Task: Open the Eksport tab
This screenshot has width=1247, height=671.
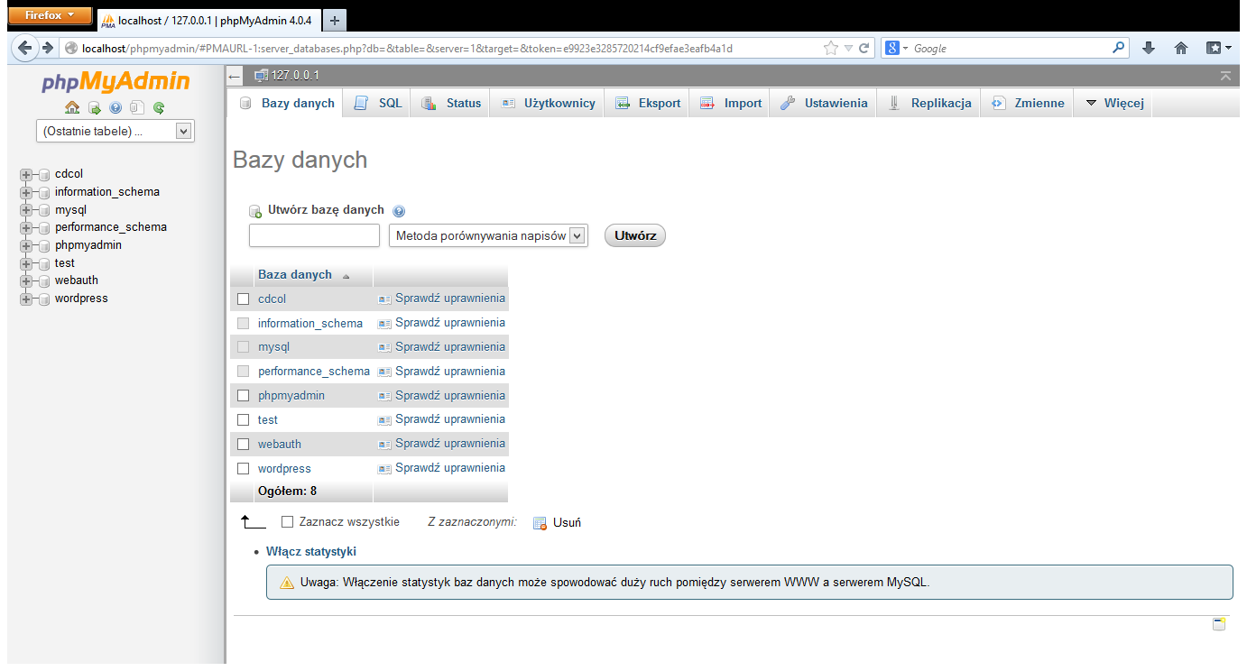Action: pyautogui.click(x=647, y=103)
